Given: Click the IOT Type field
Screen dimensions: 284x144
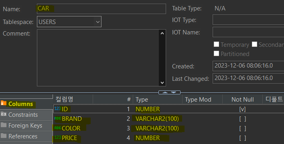Looking at the screenshot, I should coord(248,20).
